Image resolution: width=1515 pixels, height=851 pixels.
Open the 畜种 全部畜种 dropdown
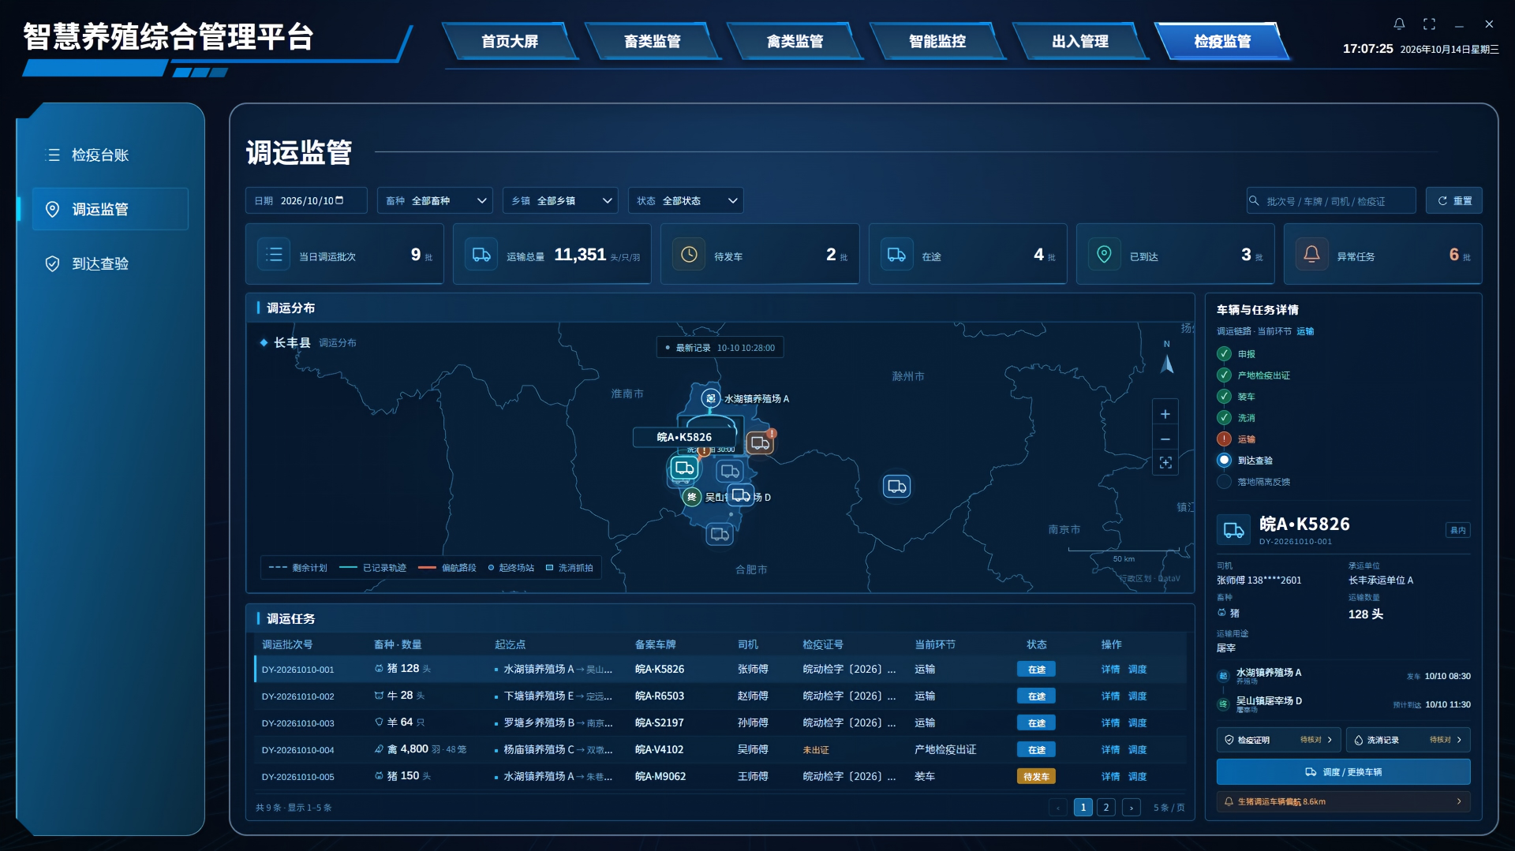point(435,200)
